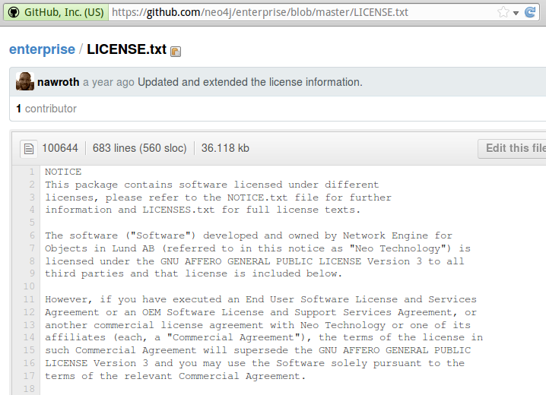546x395 pixels.
Task: Select line number 11 in the gutter
Action: coord(29,299)
